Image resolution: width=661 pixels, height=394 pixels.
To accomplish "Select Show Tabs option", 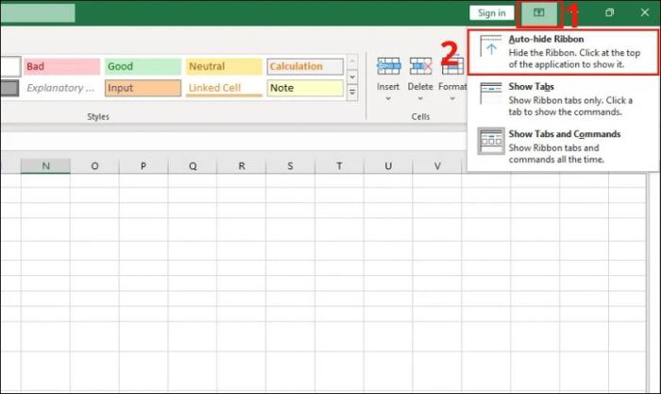I will click(x=563, y=99).
